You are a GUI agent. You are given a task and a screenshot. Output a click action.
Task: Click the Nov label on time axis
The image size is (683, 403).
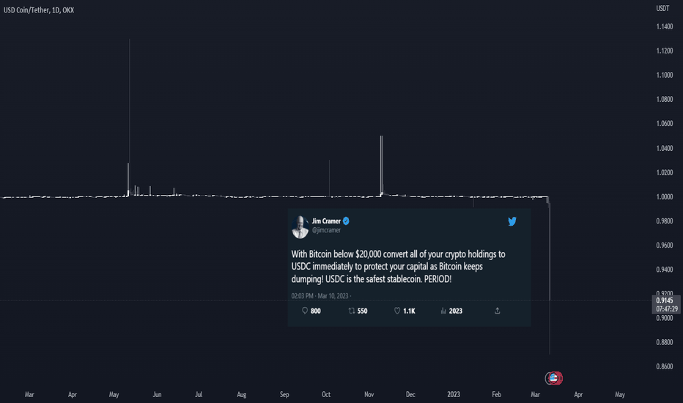tap(369, 394)
